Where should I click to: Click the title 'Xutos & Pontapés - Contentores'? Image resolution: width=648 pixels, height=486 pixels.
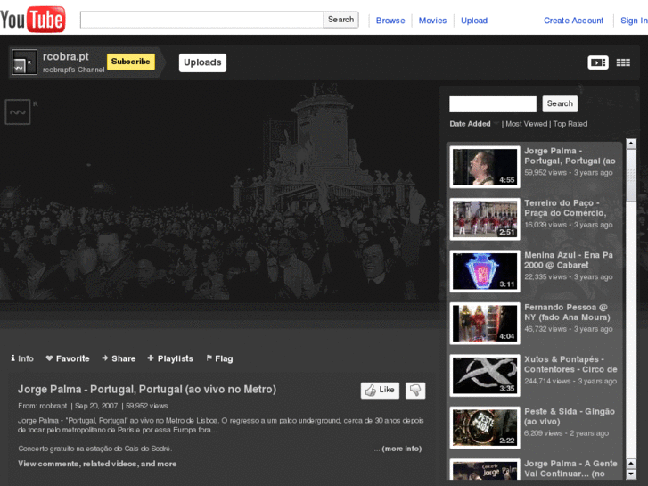click(570, 365)
